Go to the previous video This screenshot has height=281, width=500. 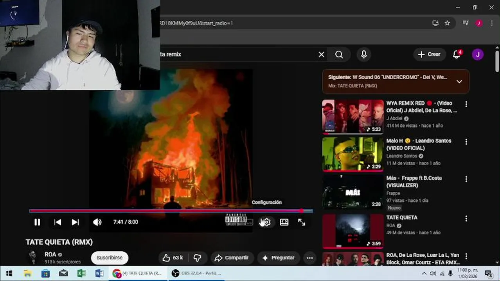pyautogui.click(x=58, y=222)
